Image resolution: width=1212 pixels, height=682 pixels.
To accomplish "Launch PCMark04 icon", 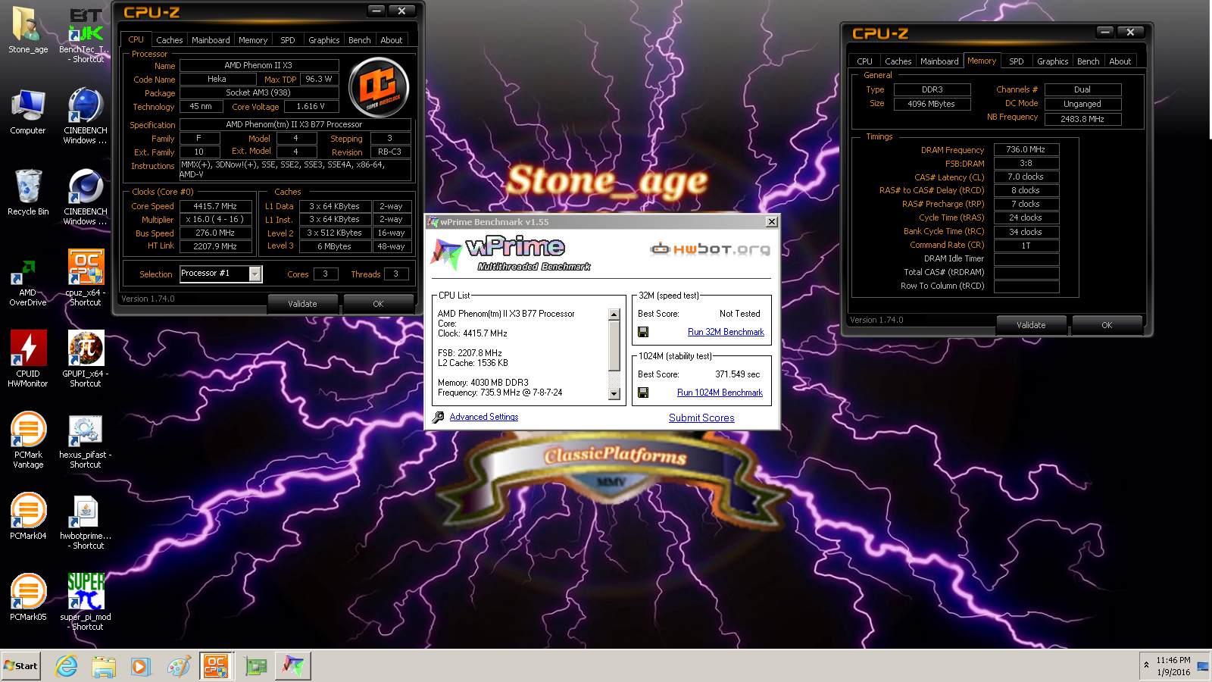I will pyautogui.click(x=28, y=516).
